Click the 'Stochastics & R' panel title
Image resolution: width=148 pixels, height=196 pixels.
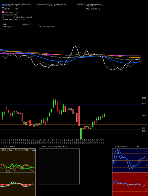click(x=121, y=147)
